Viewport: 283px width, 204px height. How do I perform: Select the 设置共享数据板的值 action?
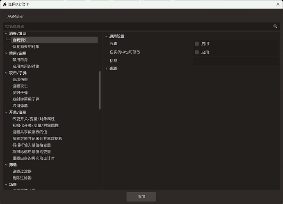point(30,132)
